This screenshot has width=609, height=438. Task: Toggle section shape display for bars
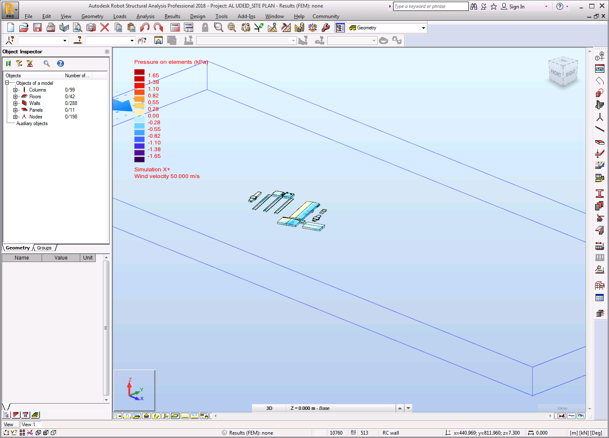pyautogui.click(x=156, y=416)
